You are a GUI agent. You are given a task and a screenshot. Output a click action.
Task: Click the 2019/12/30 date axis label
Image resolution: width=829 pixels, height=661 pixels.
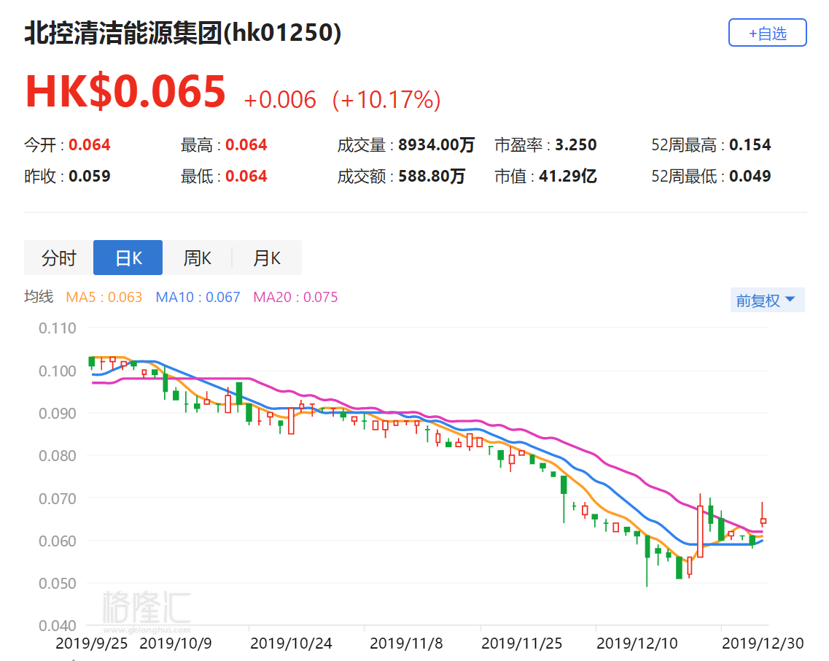click(763, 643)
